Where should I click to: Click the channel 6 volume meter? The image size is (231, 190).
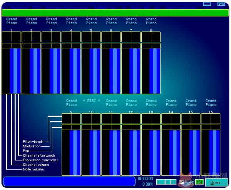pyautogui.click(x=111, y=71)
